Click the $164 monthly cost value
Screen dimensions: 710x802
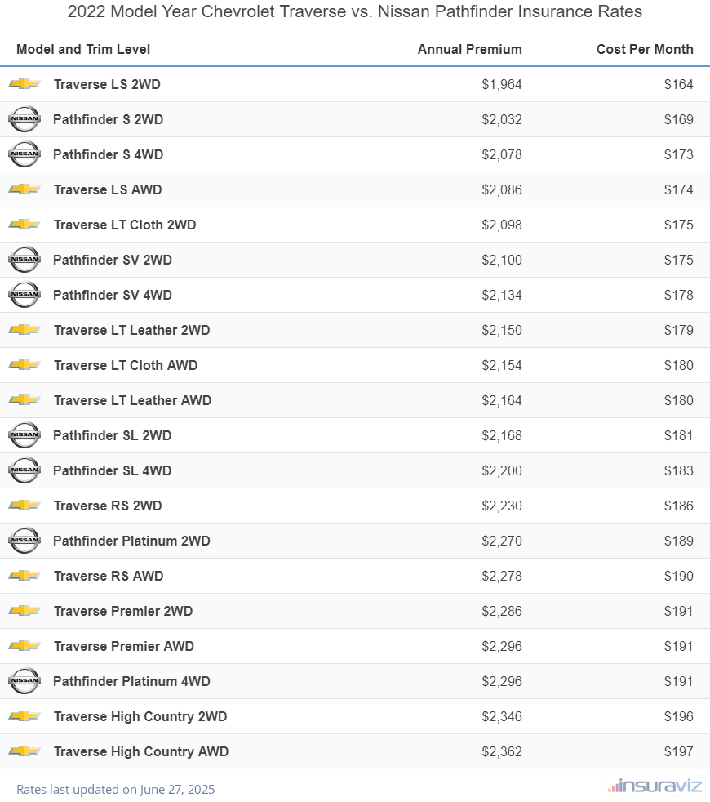coord(679,84)
